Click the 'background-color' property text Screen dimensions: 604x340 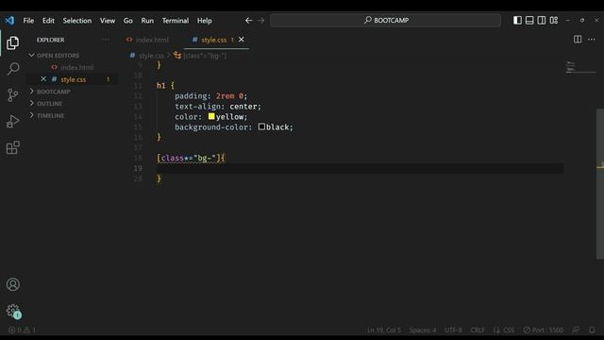[210, 127]
